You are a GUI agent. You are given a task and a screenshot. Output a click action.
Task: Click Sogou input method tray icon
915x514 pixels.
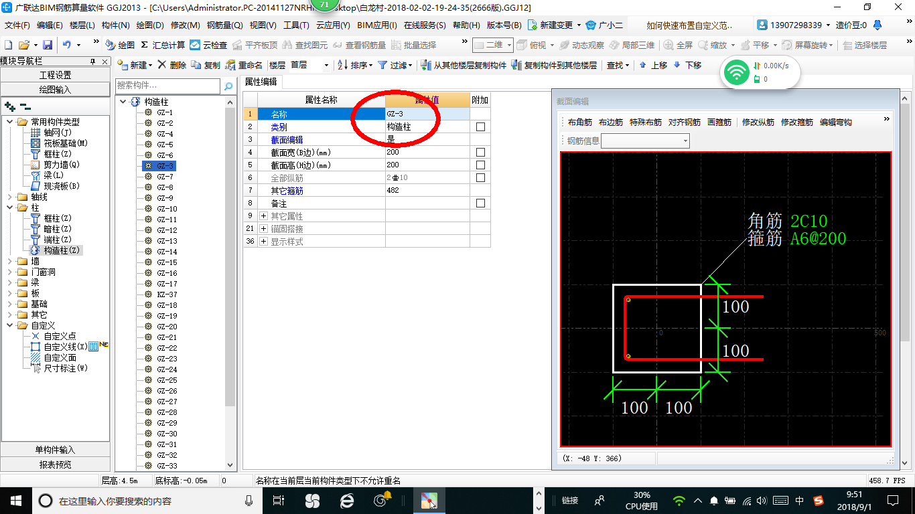pos(819,500)
